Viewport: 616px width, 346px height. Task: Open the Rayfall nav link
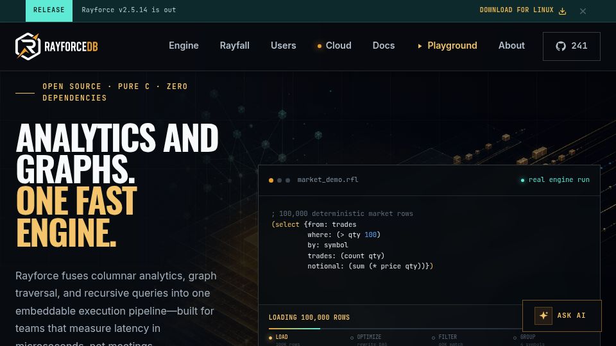point(235,45)
